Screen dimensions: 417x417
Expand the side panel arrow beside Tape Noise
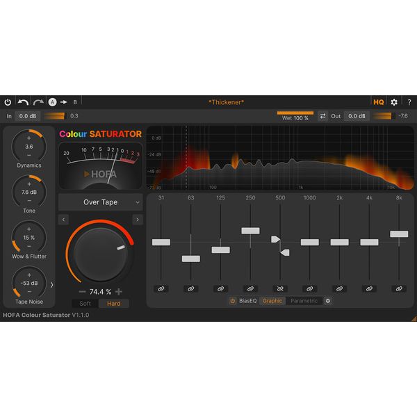point(51,285)
